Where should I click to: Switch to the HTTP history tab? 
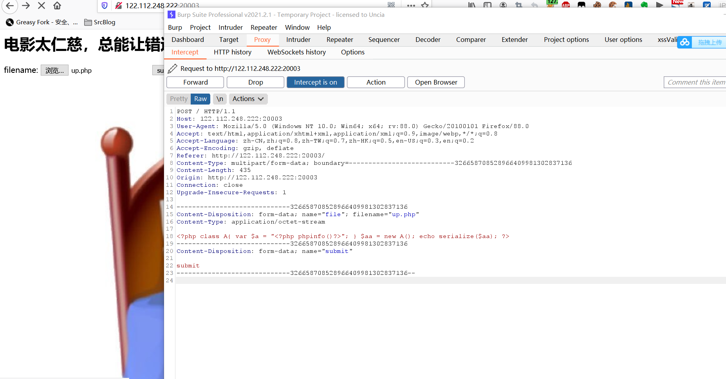[x=233, y=52]
